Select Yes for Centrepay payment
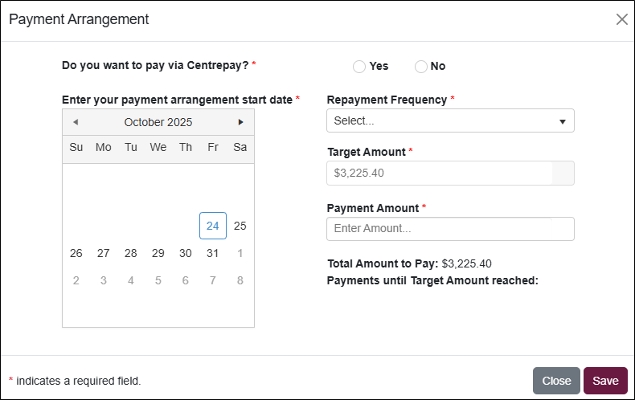Image resolution: width=635 pixels, height=400 pixels. (x=359, y=67)
